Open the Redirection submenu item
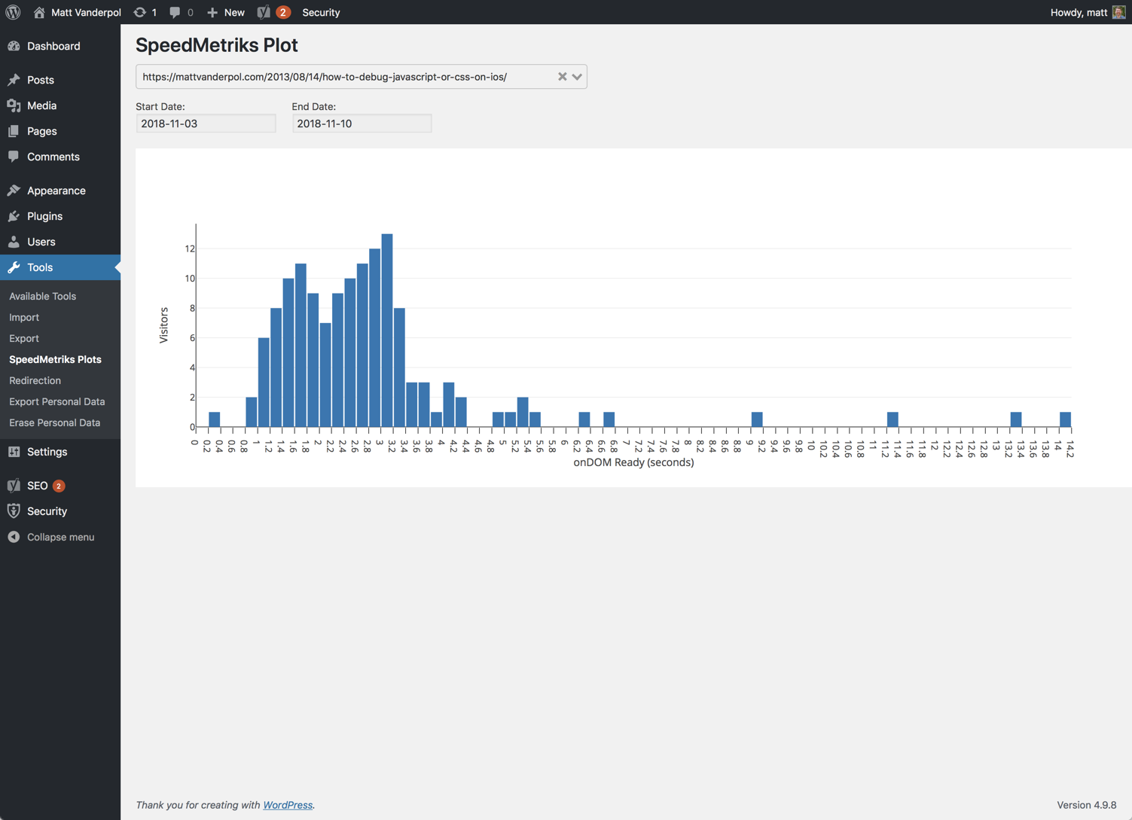The image size is (1132, 820). click(x=35, y=380)
